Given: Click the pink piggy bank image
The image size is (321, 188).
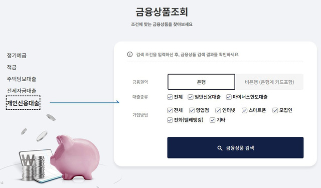Looking at the screenshot, I should [x=75, y=157].
